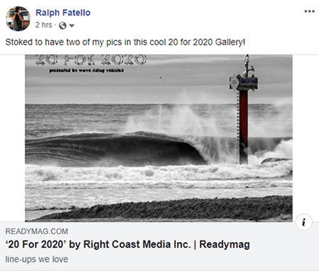The height and width of the screenshot is (271, 319).
Task: Click the '20 FOR 2020' heading in the photo
Action: tap(91, 60)
